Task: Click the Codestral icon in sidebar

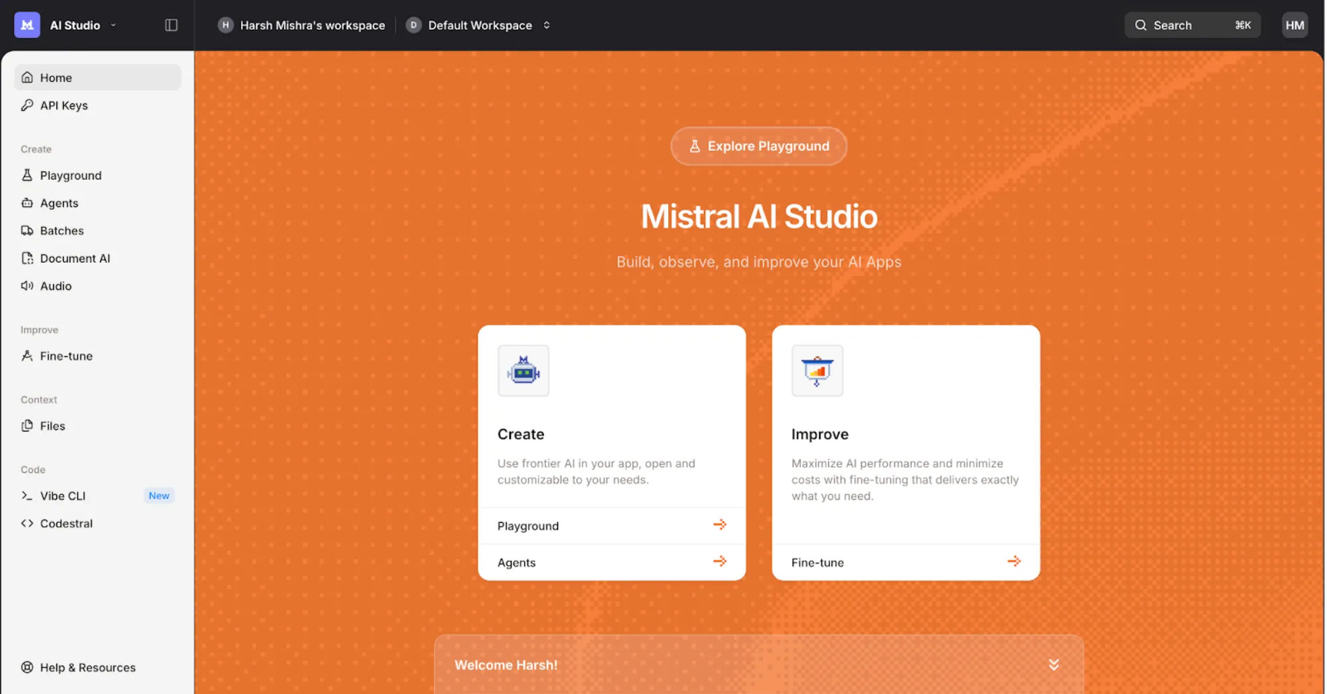Action: [x=27, y=523]
